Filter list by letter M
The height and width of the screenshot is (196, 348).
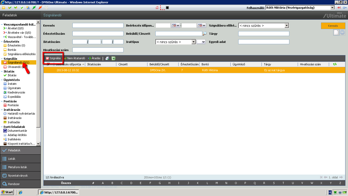[x=217, y=183]
